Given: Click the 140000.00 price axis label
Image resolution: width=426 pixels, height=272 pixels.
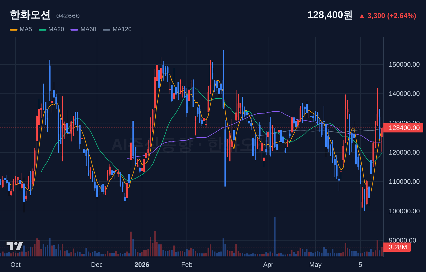Looking at the screenshot, I should click(404, 94).
